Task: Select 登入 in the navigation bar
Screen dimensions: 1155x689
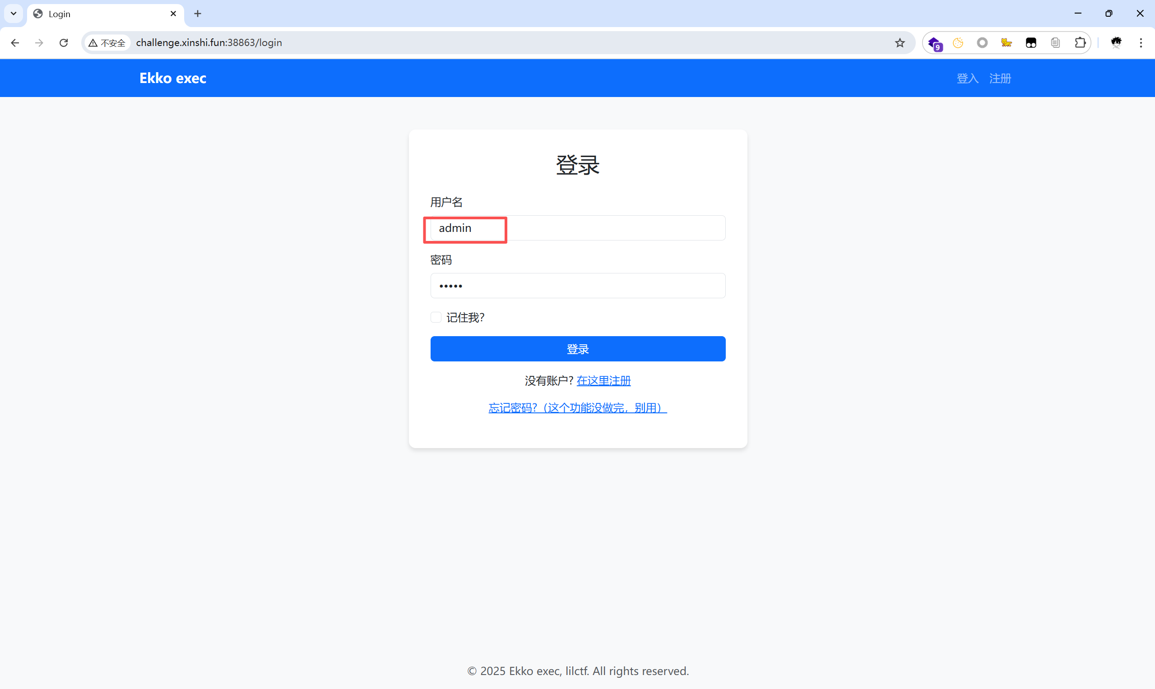Action: [967, 79]
